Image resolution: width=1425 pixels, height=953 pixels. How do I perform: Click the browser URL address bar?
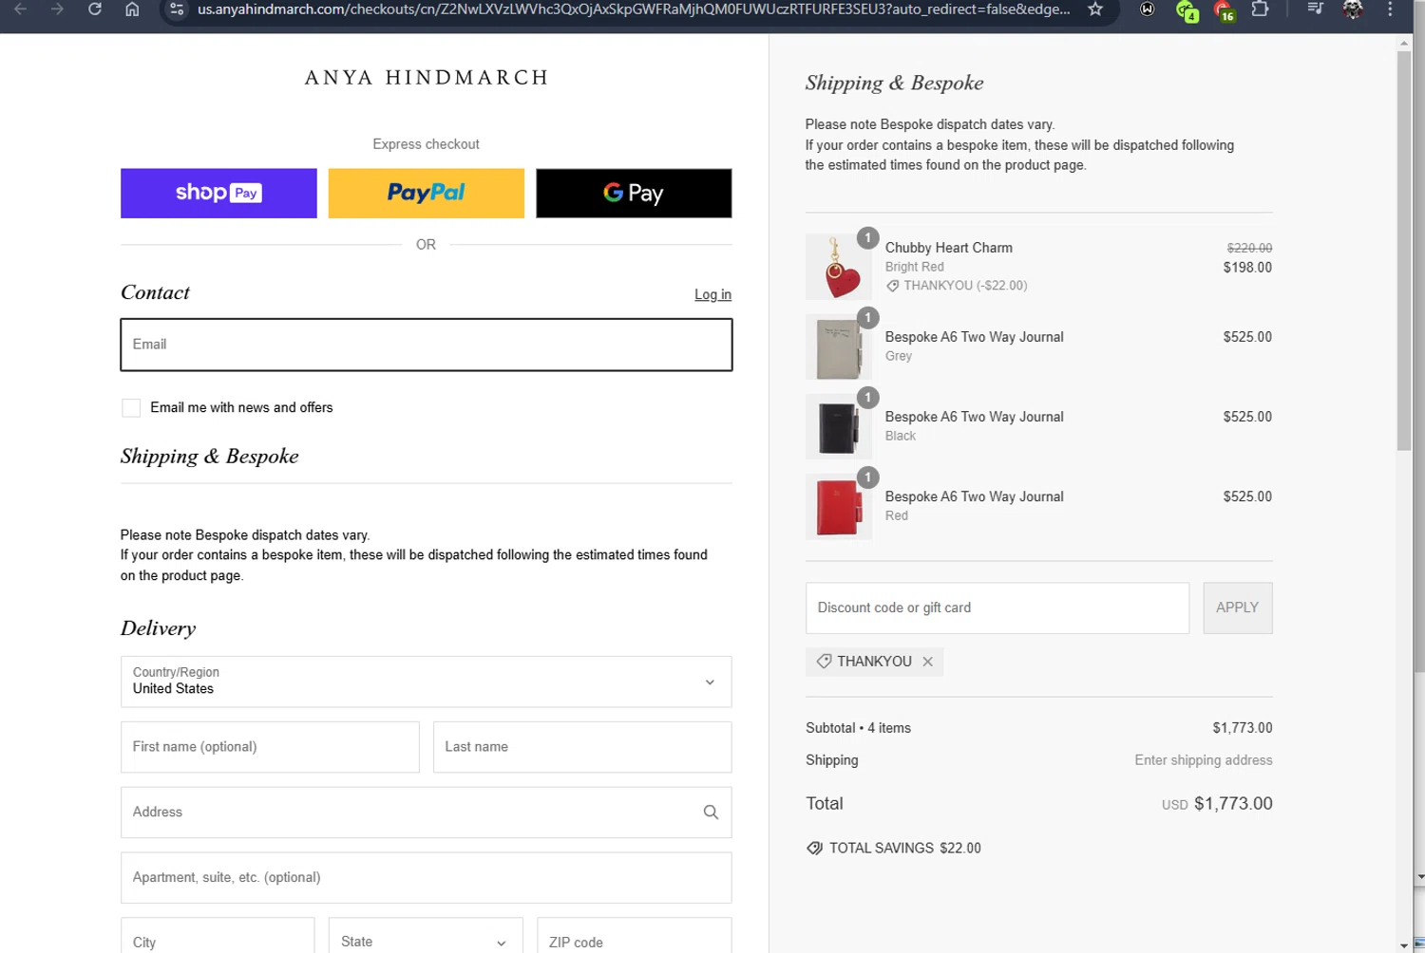(x=633, y=9)
